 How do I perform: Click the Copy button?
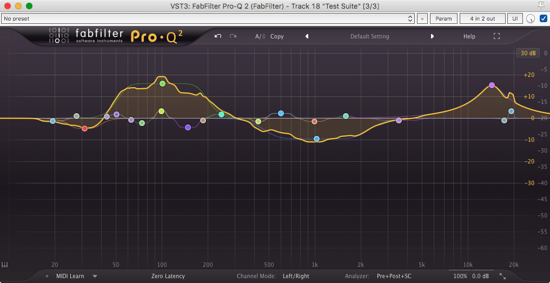(277, 36)
